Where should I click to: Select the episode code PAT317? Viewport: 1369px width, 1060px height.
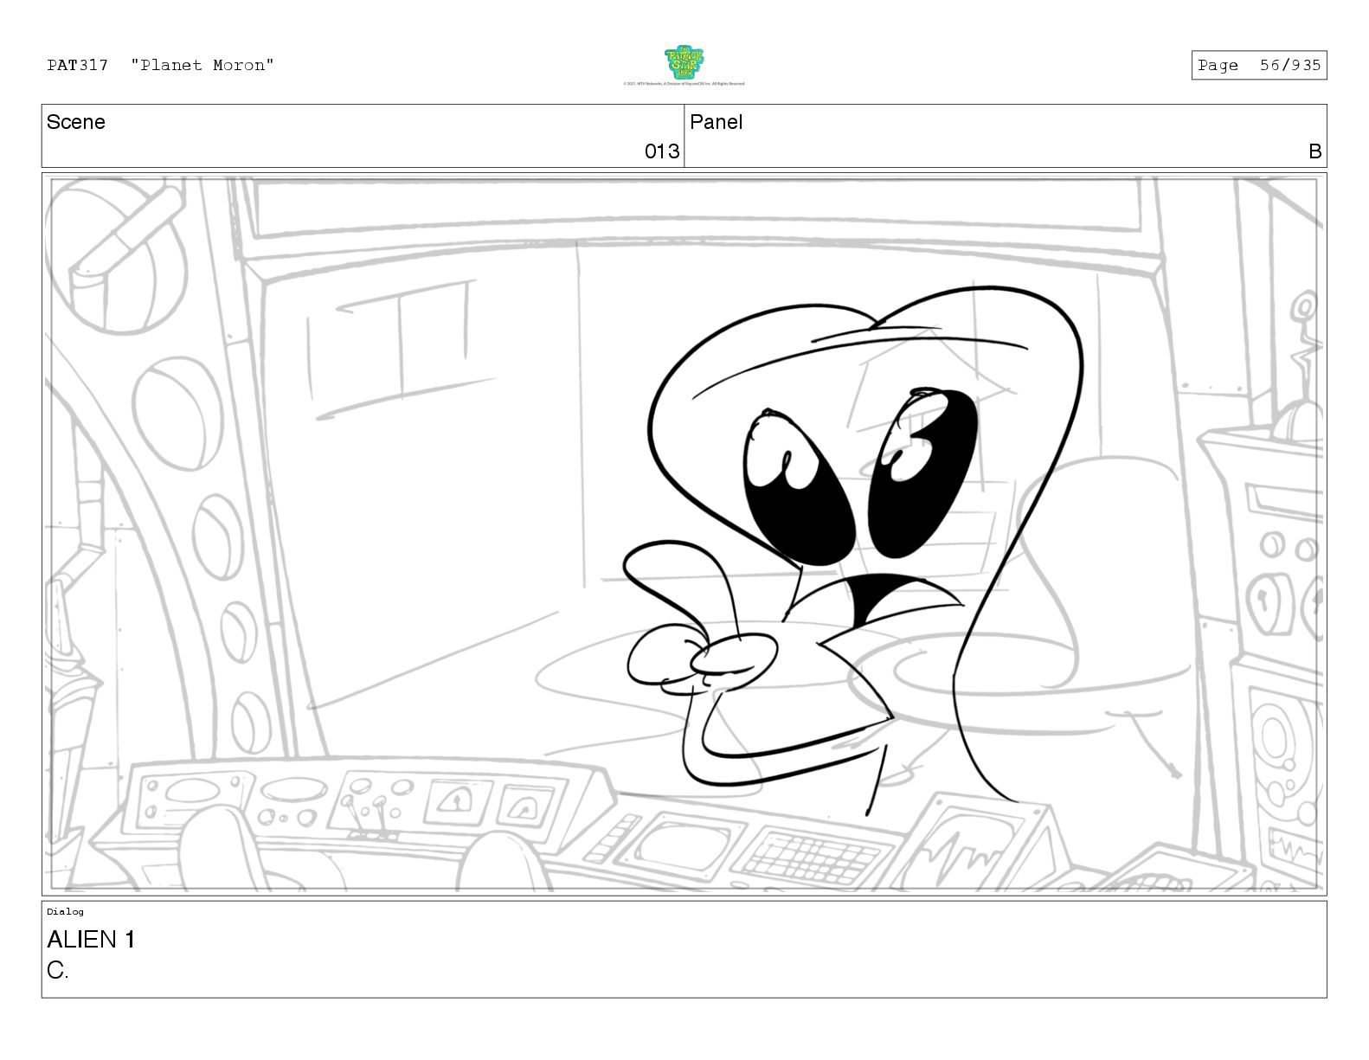pyautogui.click(x=78, y=65)
